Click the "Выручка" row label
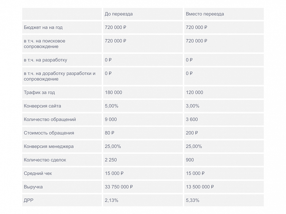The image size is (286, 214). (33, 187)
